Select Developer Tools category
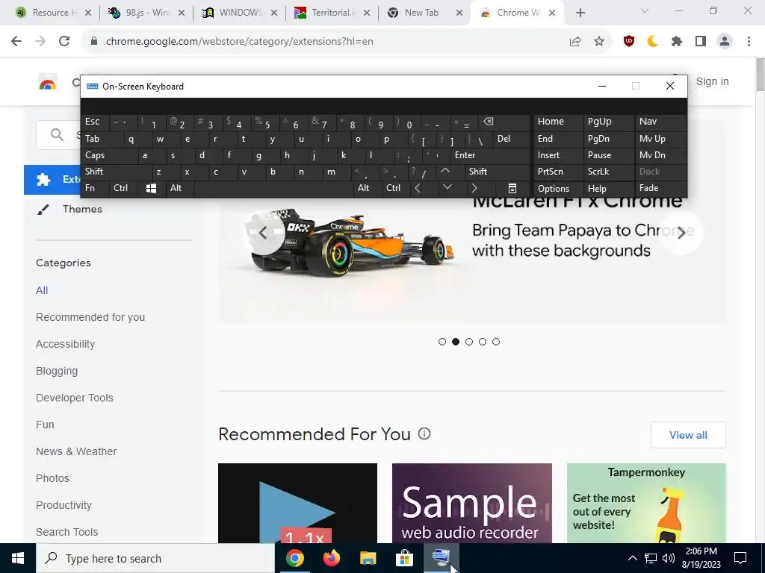765x573 pixels. 75,398
